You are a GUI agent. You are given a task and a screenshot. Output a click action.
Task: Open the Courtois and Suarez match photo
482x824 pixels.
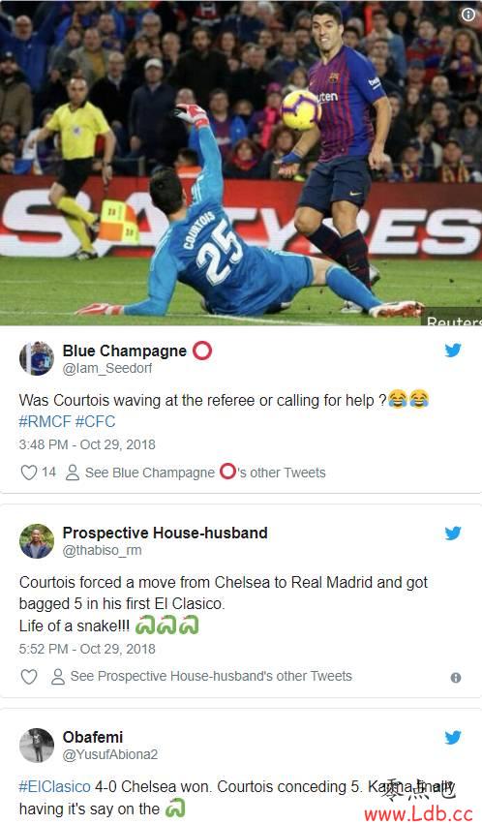pos(241,163)
